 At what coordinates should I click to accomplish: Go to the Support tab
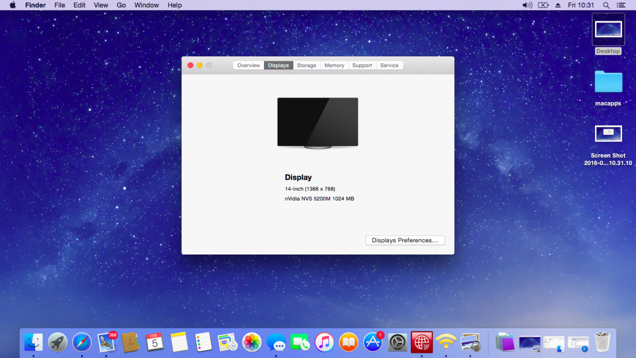pos(362,65)
